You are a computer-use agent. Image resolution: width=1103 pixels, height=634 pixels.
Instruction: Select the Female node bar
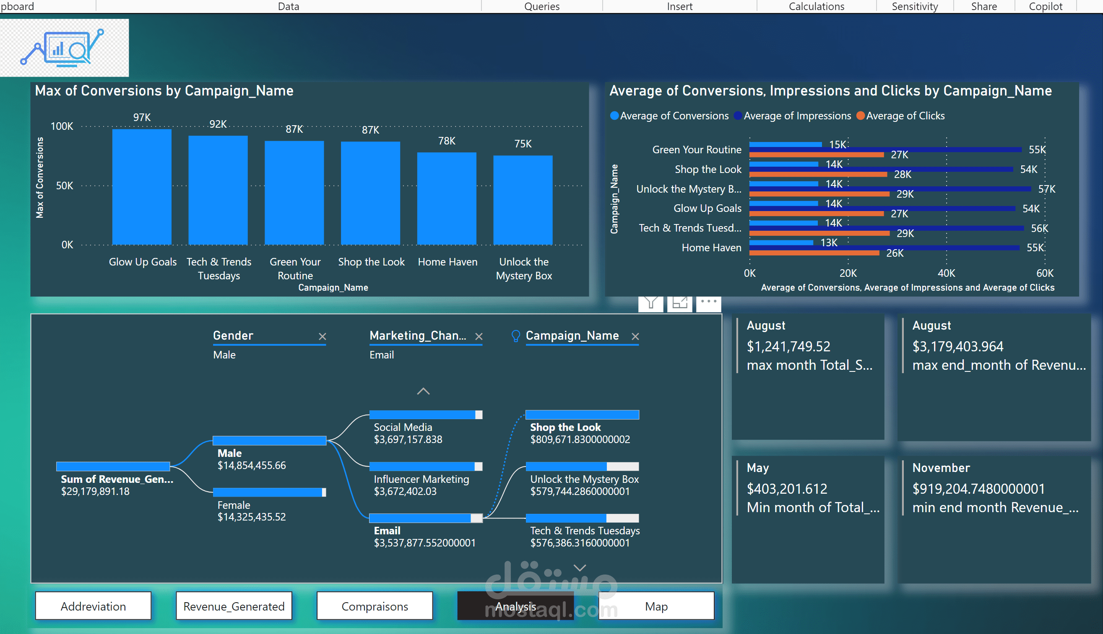[269, 492]
